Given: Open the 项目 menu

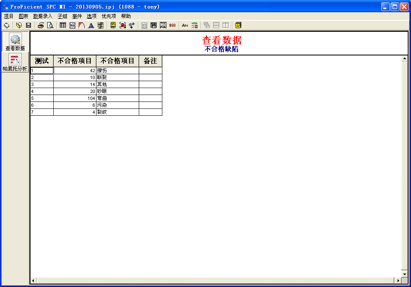Looking at the screenshot, I should pos(9,16).
